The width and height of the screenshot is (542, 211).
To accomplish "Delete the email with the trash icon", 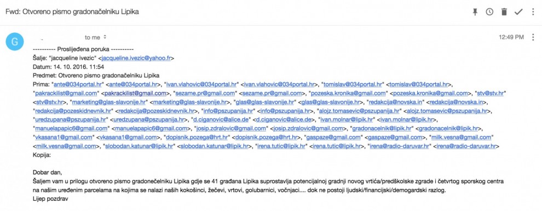I will (504, 12).
